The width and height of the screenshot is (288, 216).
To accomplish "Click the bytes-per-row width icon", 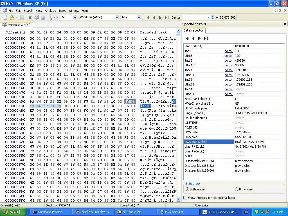I will point(56,17).
